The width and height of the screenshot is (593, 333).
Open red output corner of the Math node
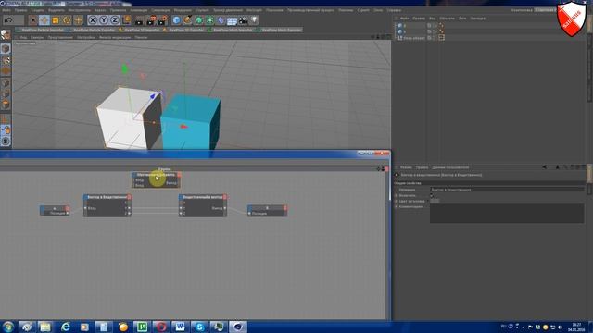179,175
